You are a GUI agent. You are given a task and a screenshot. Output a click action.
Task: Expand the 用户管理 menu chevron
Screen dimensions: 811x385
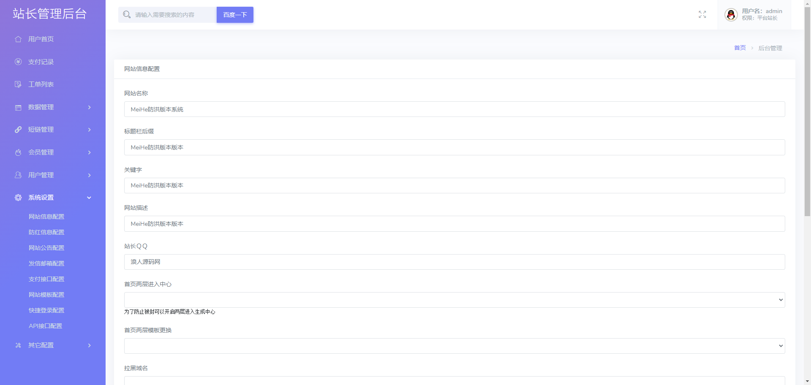click(x=89, y=175)
